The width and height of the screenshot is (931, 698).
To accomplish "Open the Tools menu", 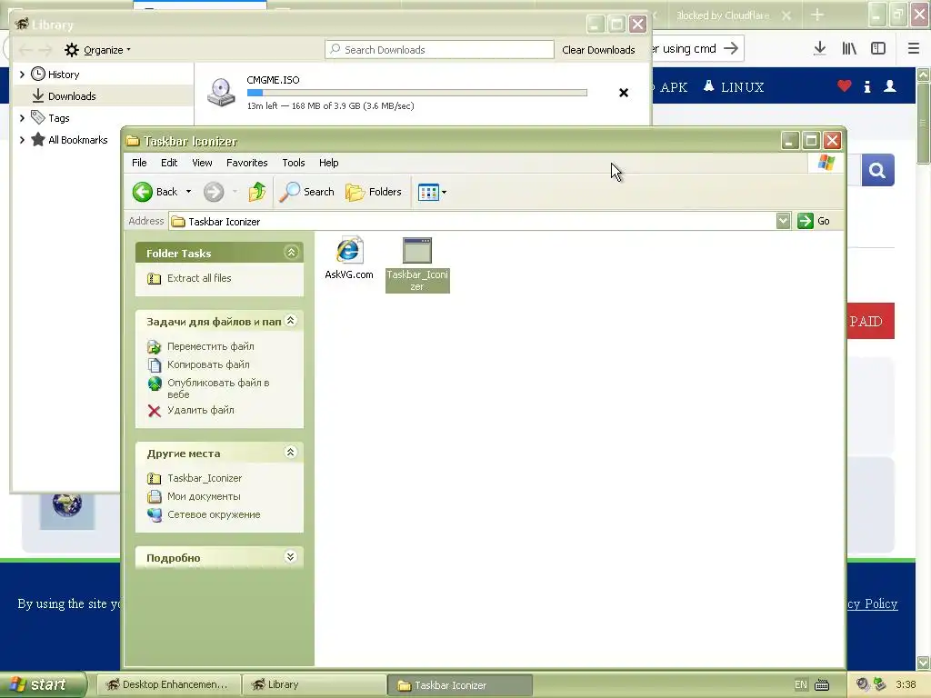I will [x=294, y=163].
